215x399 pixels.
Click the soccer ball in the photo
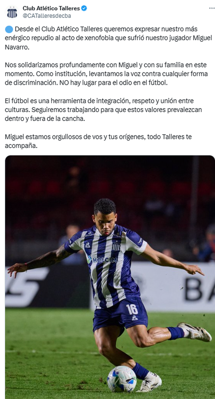tap(122, 379)
